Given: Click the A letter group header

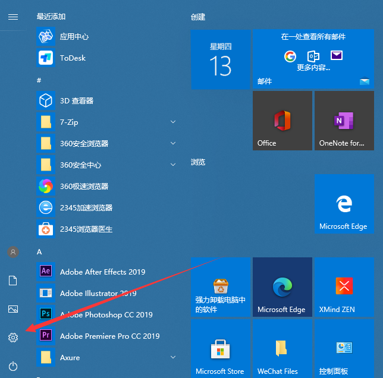Looking at the screenshot, I should [39, 252].
